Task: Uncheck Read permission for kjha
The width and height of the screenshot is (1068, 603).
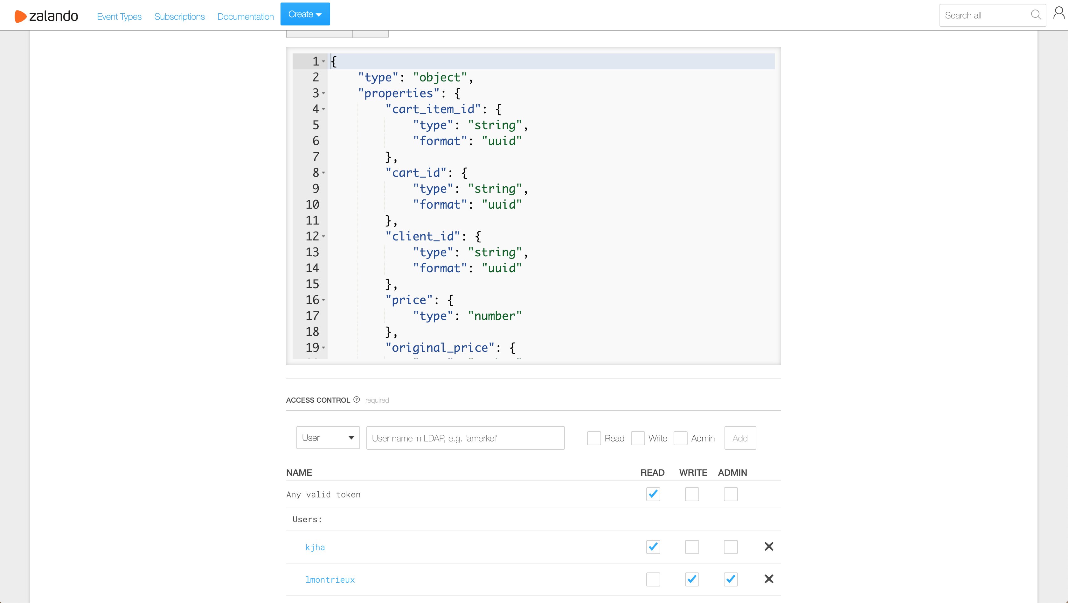Action: 653,547
